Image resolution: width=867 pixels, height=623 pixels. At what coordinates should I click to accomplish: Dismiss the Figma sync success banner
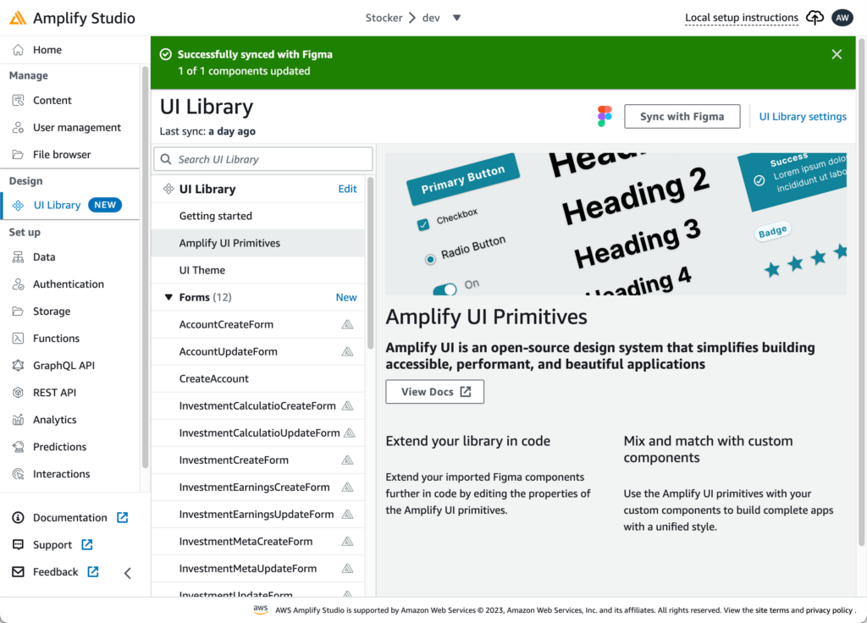point(837,54)
